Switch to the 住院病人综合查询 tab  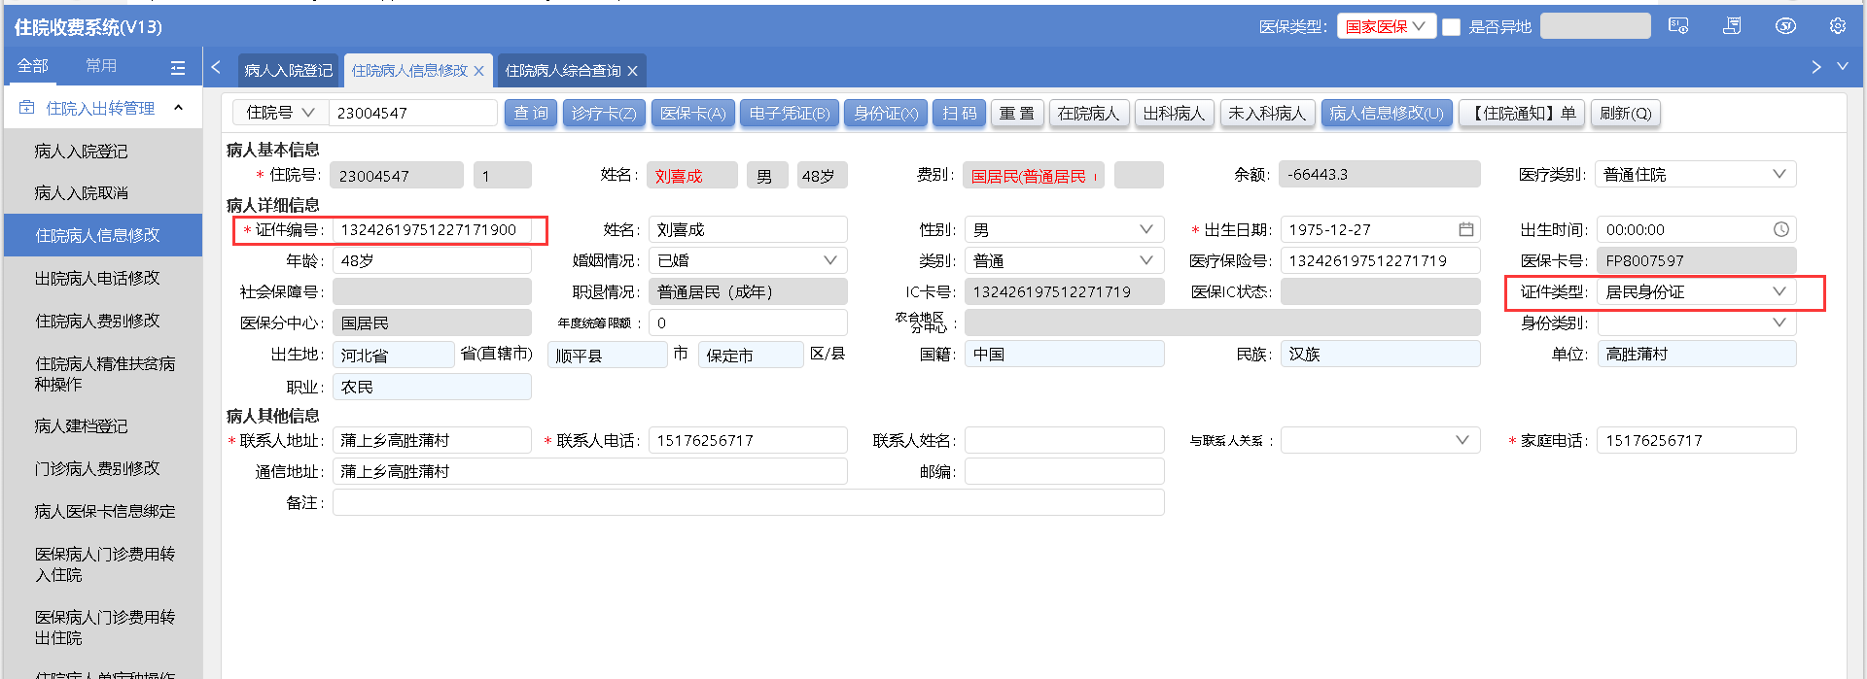563,71
